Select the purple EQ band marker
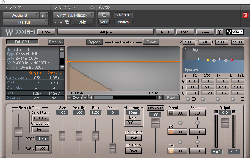Image resolution: width=250 pixels, height=158 pixels. [220, 60]
